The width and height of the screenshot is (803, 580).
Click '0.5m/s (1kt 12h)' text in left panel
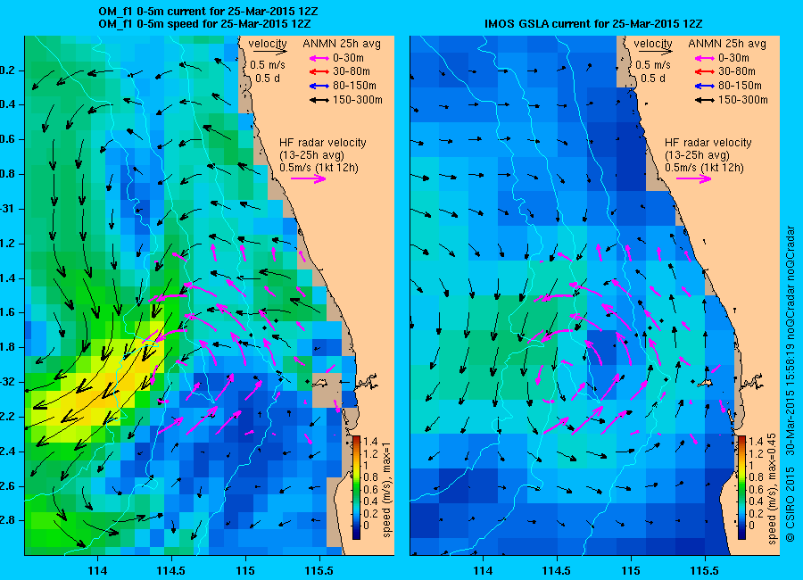point(319,168)
